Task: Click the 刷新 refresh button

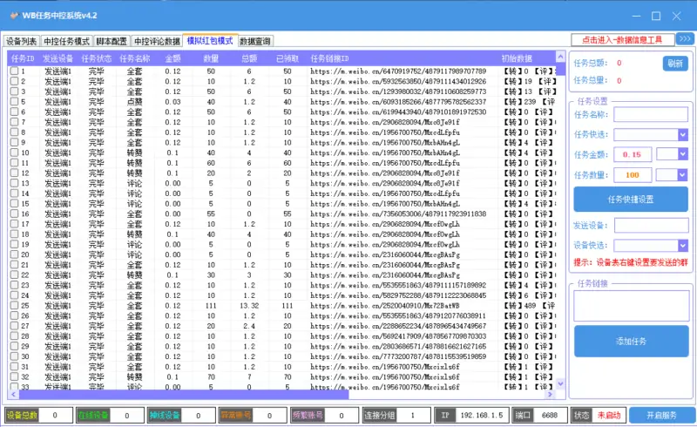Action: pyautogui.click(x=675, y=63)
